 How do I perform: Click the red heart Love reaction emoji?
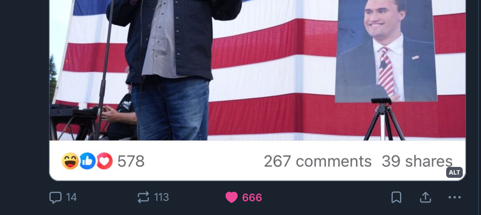104,161
